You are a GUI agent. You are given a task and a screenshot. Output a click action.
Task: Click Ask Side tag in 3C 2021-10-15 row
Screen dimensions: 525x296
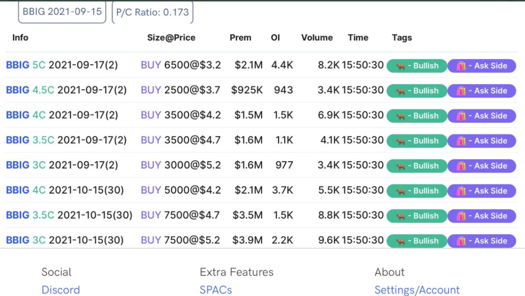482,241
